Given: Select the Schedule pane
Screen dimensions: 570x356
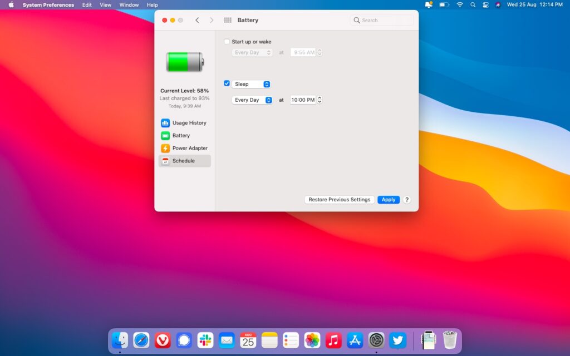Looking at the screenshot, I should (184, 161).
